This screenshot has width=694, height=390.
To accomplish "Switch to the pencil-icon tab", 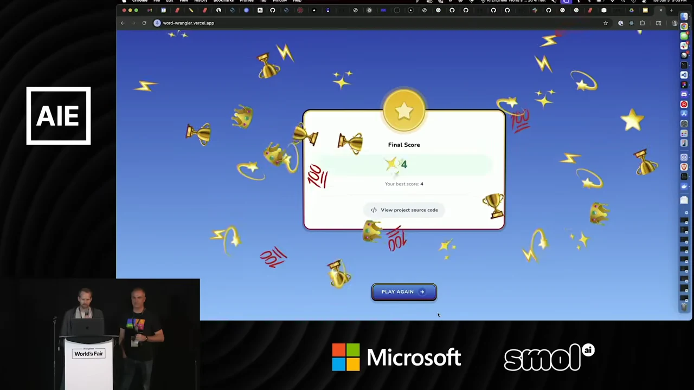I will coord(191,10).
